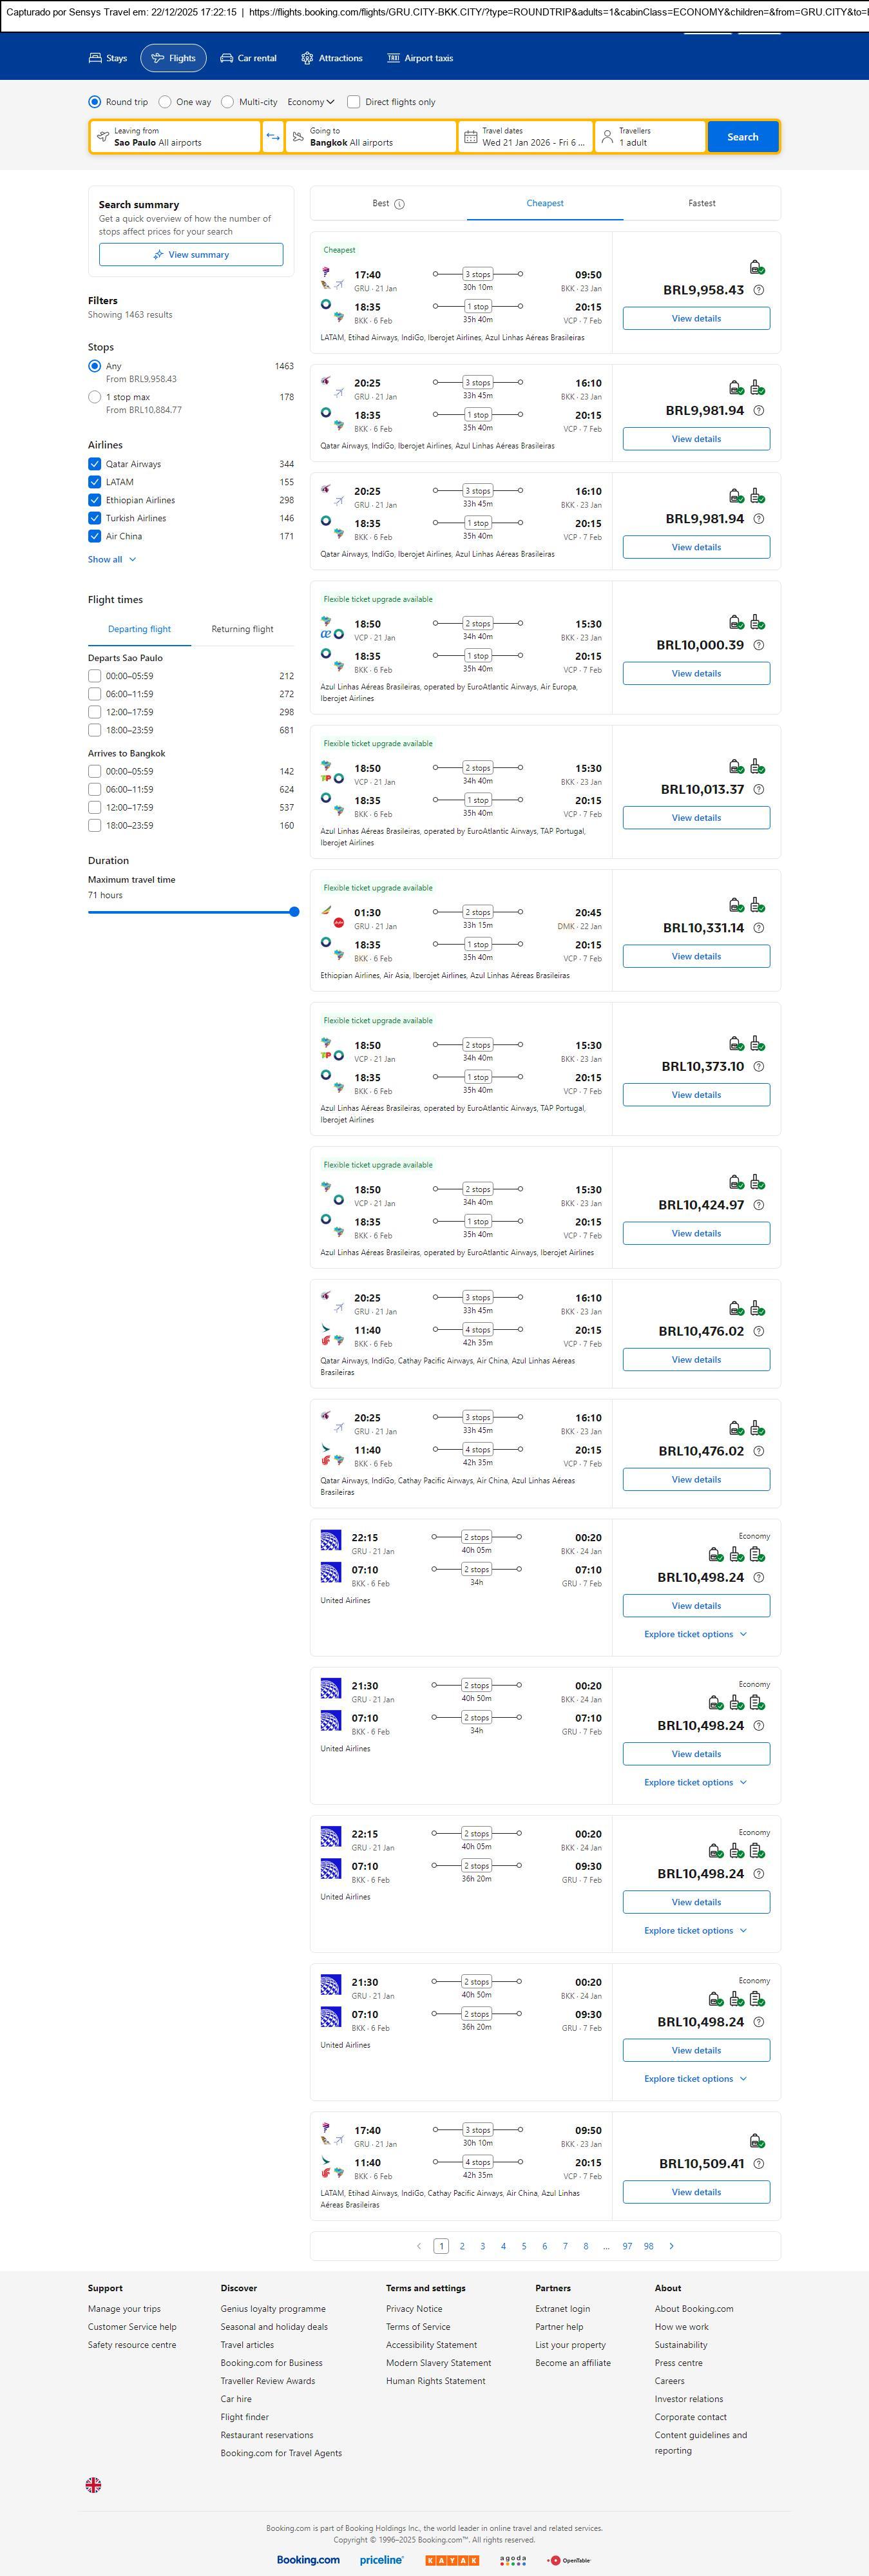Switch to the Fastest tab
The width and height of the screenshot is (869, 2576).
pos(701,203)
